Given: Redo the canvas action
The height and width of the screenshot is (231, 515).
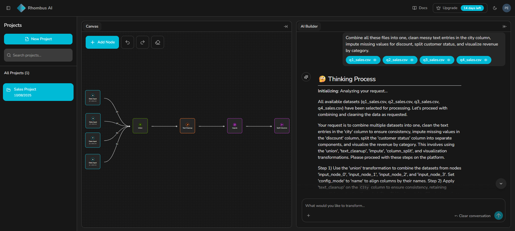Looking at the screenshot, I should click(143, 42).
